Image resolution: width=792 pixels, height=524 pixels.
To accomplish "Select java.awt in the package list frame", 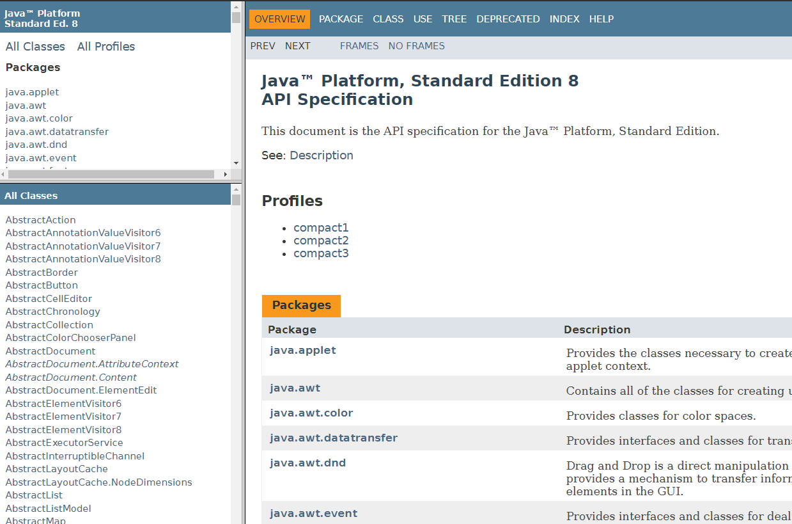I will [x=26, y=106].
